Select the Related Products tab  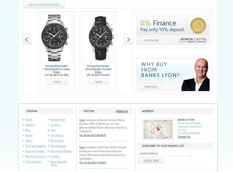pos(44,5)
